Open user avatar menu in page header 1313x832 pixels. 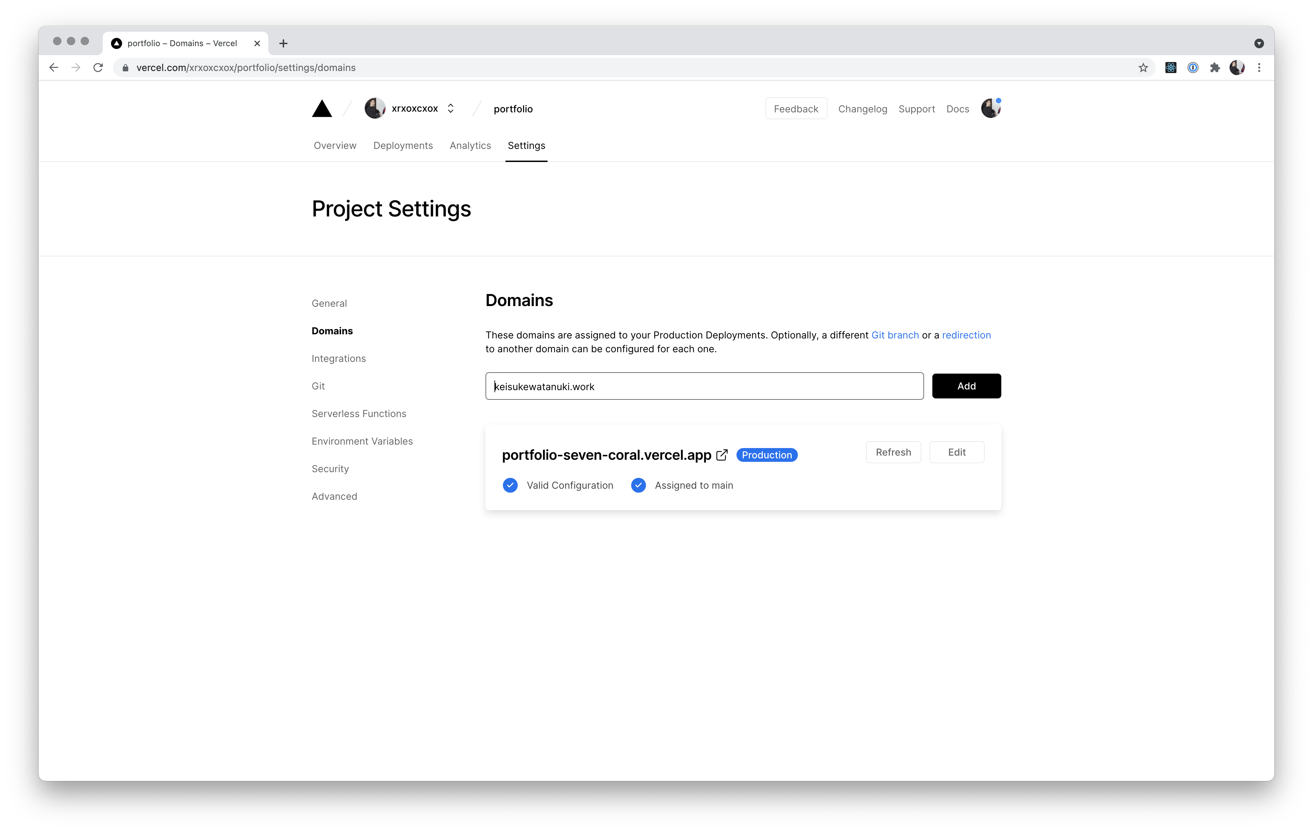point(990,109)
